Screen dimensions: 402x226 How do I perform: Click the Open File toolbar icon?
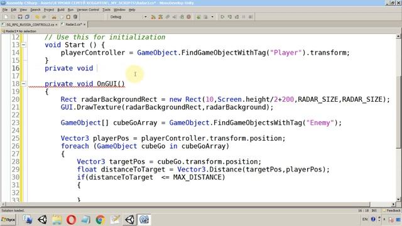(13, 17)
